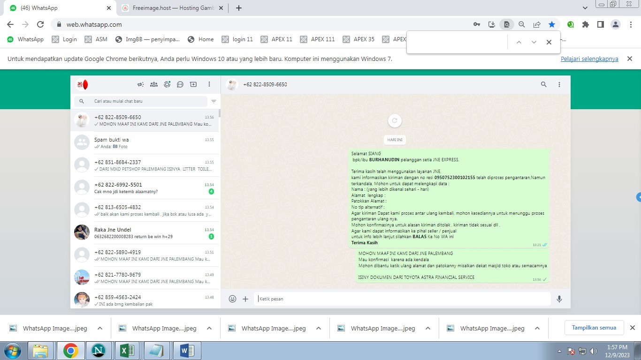Open contact info for +62 822-8509-6650 header
This screenshot has height=360, width=641.
coord(265,84)
